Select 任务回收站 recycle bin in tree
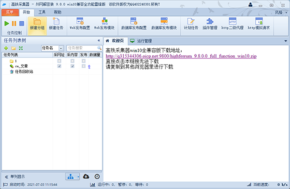Screen dimensions: 290x189 click(x=21, y=72)
